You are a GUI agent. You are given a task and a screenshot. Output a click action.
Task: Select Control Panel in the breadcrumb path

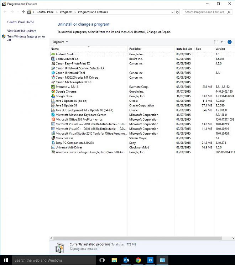point(45,12)
